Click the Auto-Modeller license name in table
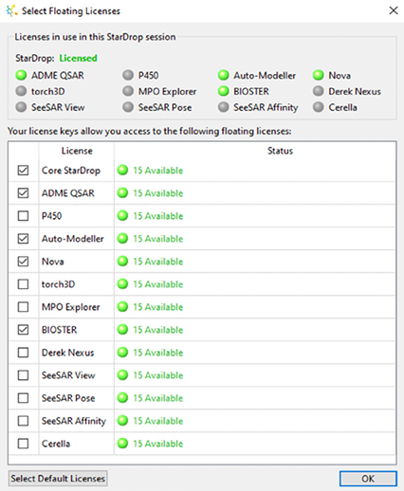This screenshot has height=491, width=404. pyautogui.click(x=73, y=239)
